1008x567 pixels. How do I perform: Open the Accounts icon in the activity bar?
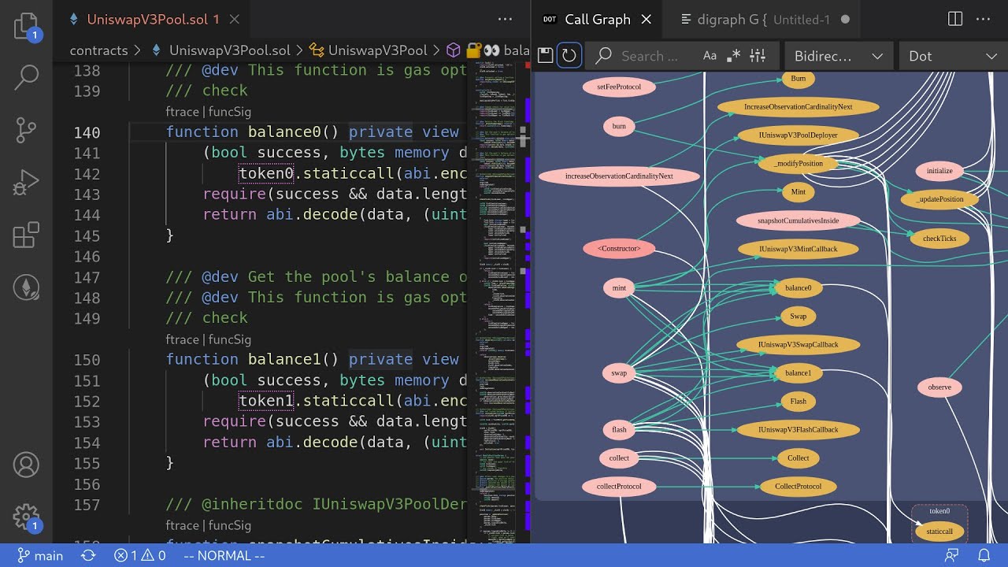coord(26,465)
